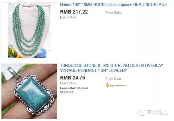Viewport: 174px width, 121px height.
Task: Click the 'From China' location label
Action: 114,13
